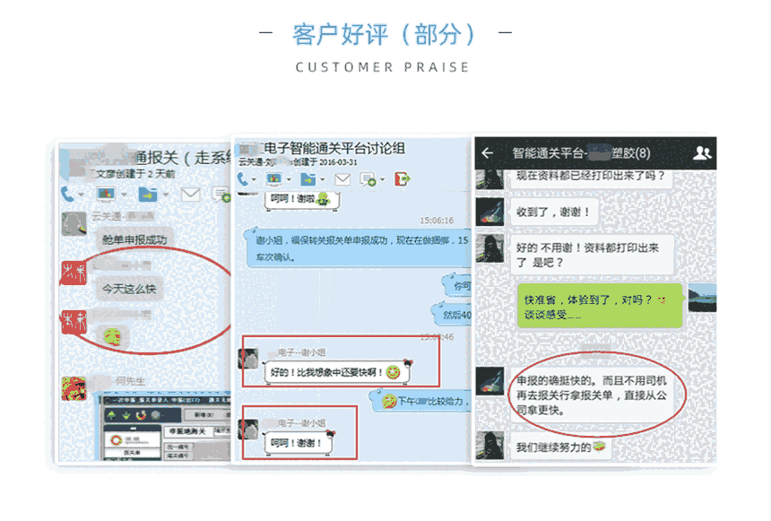
Task: Click the screen share icon in middle chat toolbar
Action: pyautogui.click(x=276, y=179)
